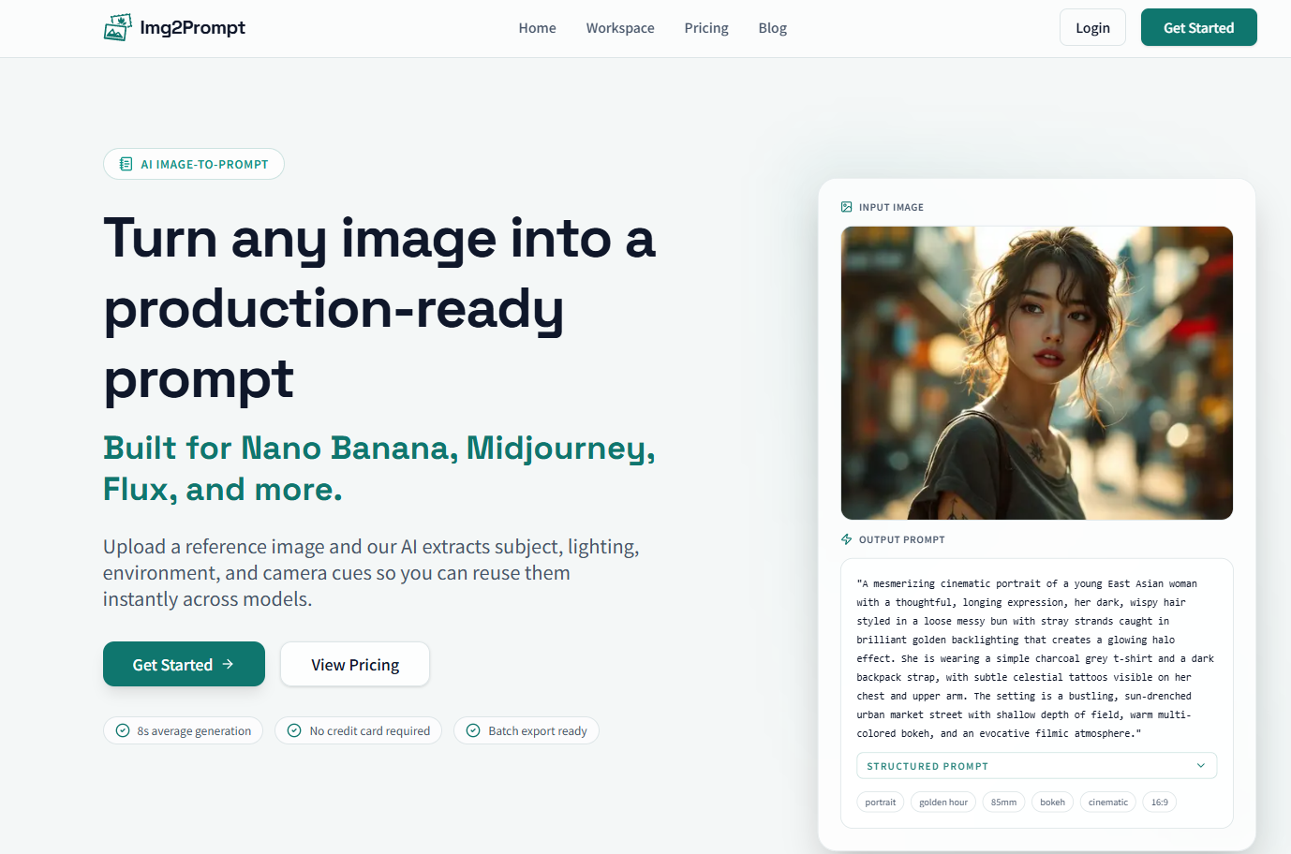Viewport: 1291px width, 854px height.
Task: Click the AI IMAGE-TO-PROMPT badge text
Action: (x=204, y=165)
